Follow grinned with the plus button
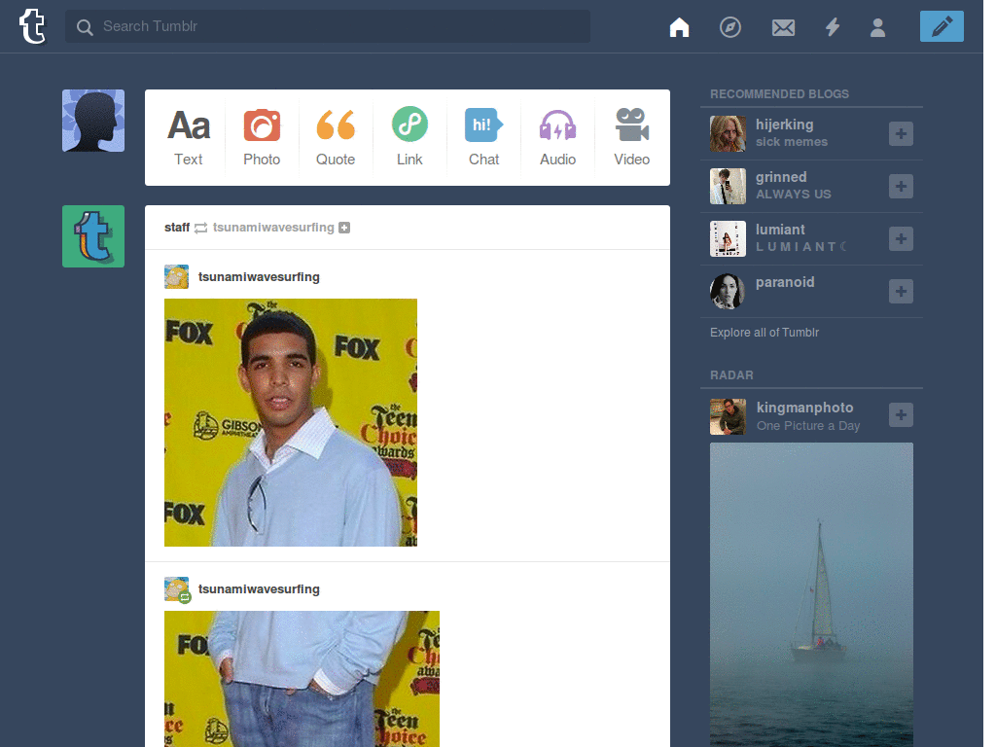 click(x=901, y=186)
